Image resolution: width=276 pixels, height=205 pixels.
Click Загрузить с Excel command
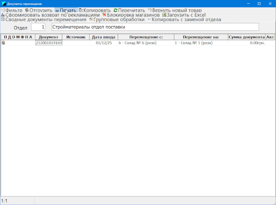pyautogui.click(x=184, y=15)
